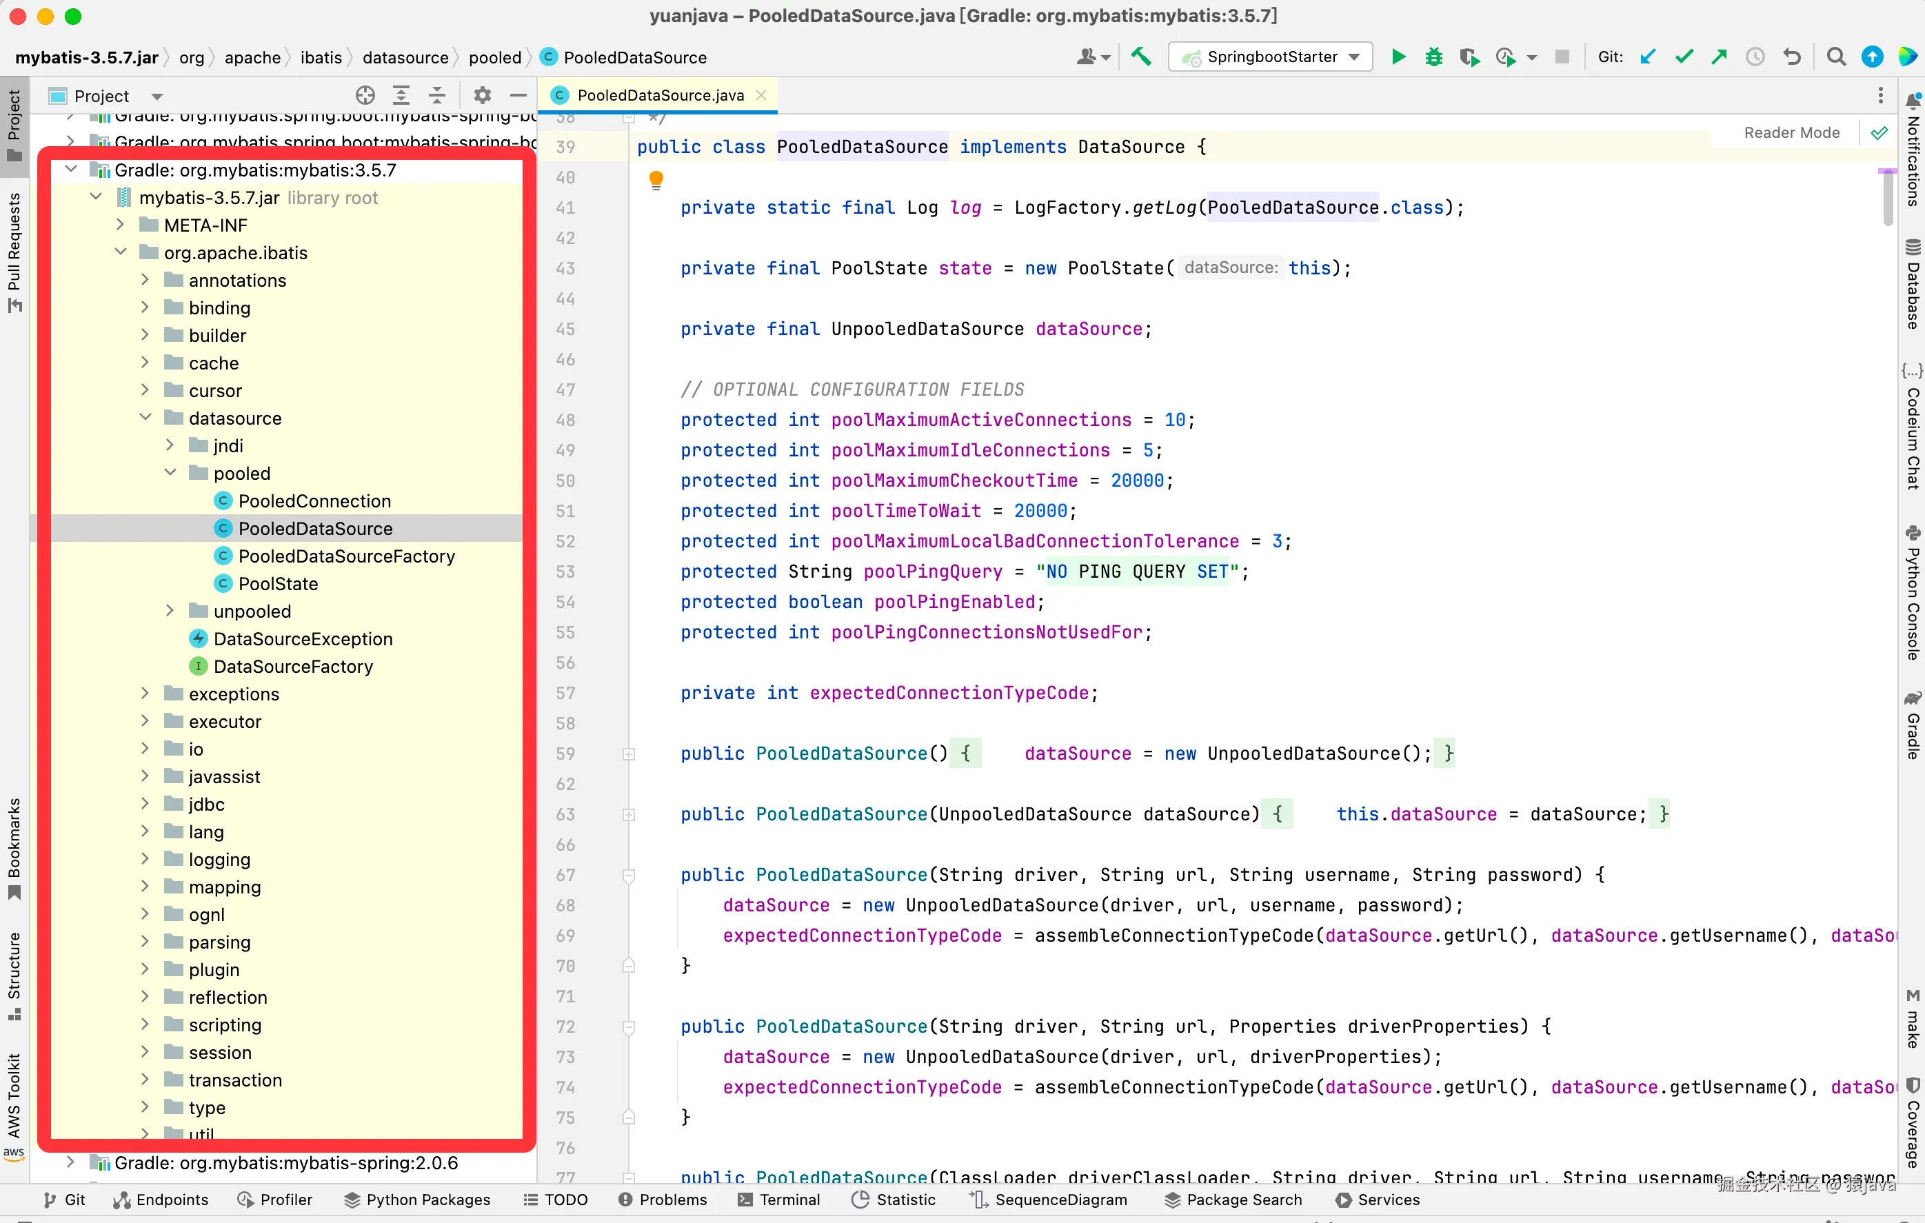Expand the unpooled folder

[170, 611]
